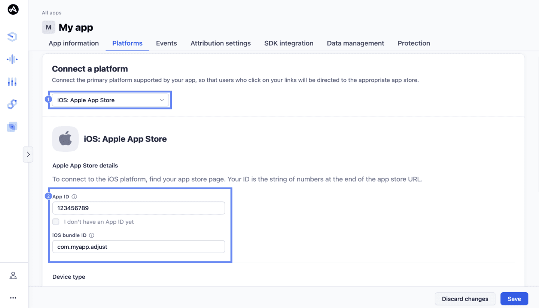Click the connections icon in the left sidebar
The image size is (539, 308).
coord(12,104)
